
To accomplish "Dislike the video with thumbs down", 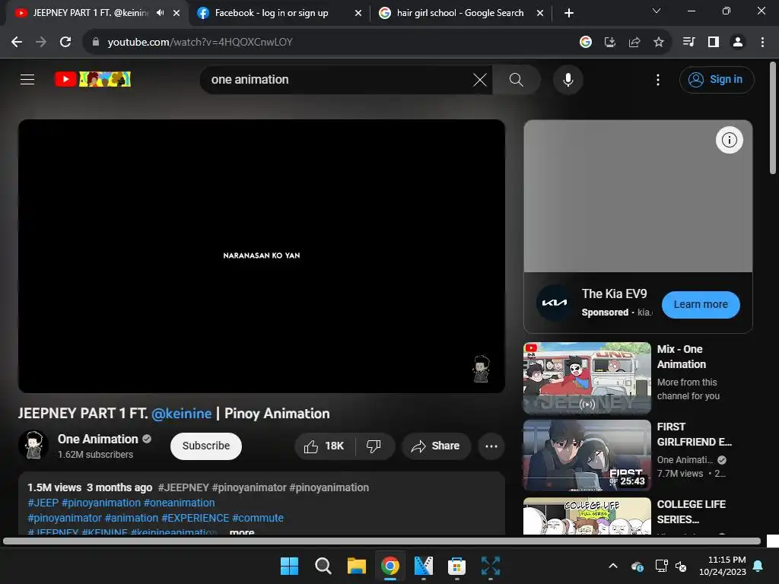I will pyautogui.click(x=374, y=446).
